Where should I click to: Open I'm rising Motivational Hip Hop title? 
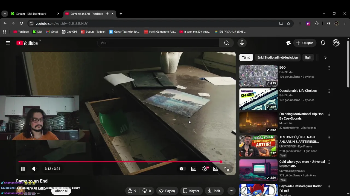(x=301, y=116)
